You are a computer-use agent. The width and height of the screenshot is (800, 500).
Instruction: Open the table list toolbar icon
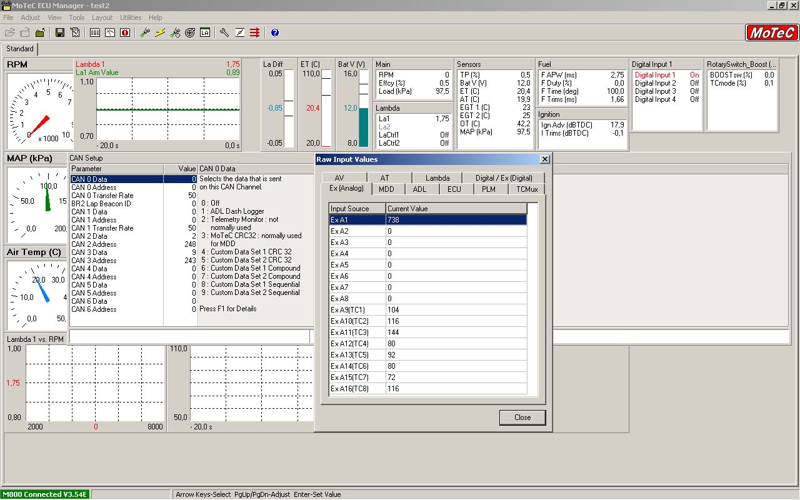95,32
